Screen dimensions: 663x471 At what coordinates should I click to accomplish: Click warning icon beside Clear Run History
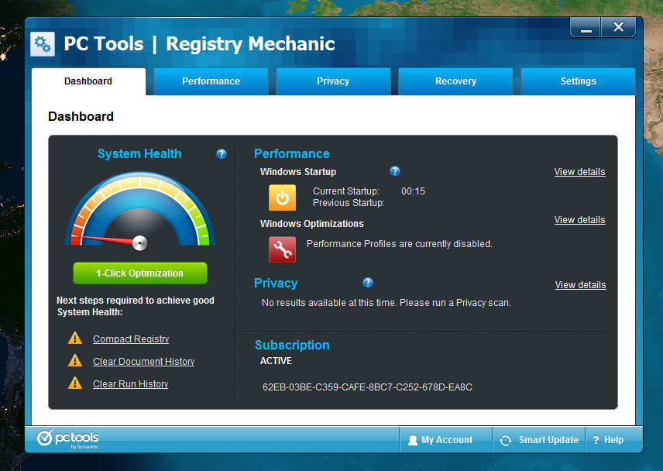[75, 383]
